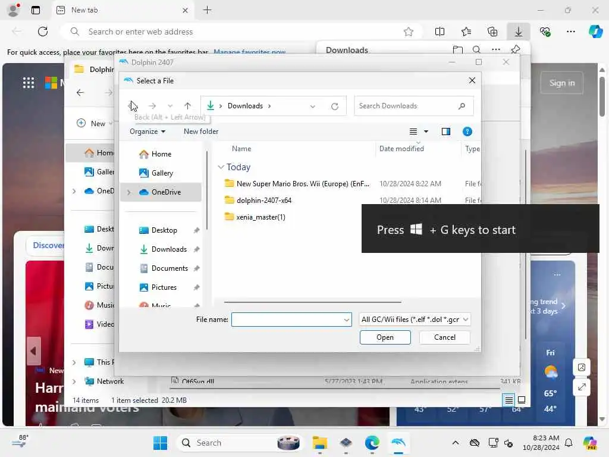Open the Edge tab actions menu icon
This screenshot has width=609, height=457.
click(35, 10)
